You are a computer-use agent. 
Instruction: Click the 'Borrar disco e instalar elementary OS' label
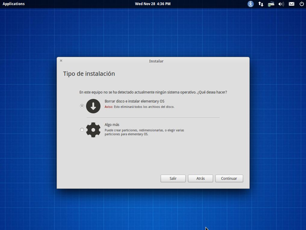(x=134, y=101)
